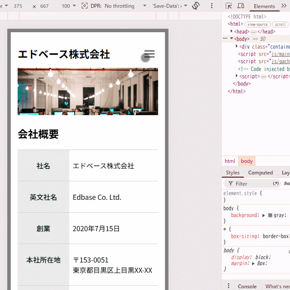Open the js/gacha script link
The width and height of the screenshot is (290, 290).
pyautogui.click(x=281, y=61)
